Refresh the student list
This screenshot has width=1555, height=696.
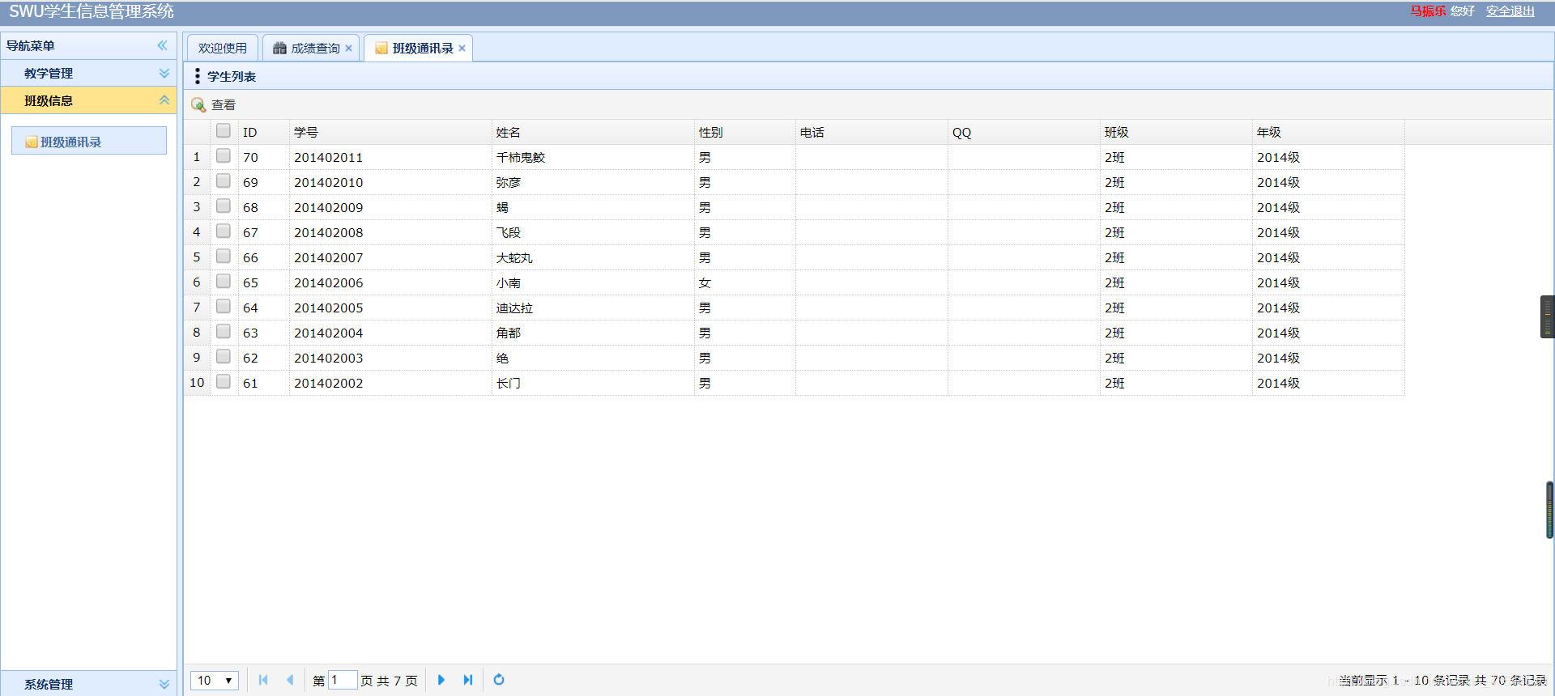point(499,680)
